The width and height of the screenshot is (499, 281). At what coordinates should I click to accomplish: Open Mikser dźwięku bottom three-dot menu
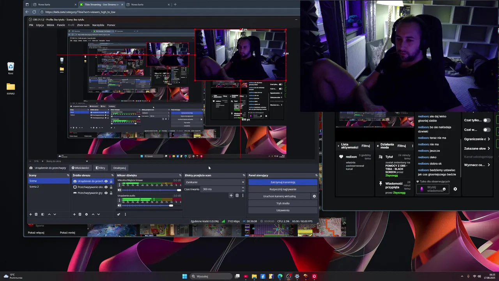(x=125, y=214)
